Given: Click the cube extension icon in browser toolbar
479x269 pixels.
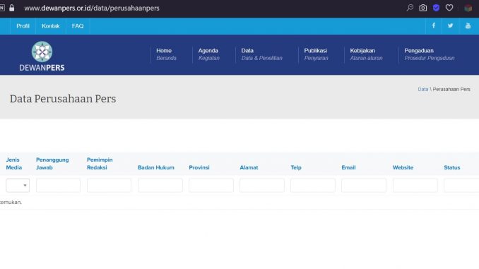Looking at the screenshot, I should [468, 8].
